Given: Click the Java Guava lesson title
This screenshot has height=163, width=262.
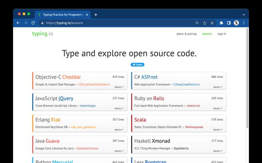Looking at the screenshot, I should tap(47, 141).
